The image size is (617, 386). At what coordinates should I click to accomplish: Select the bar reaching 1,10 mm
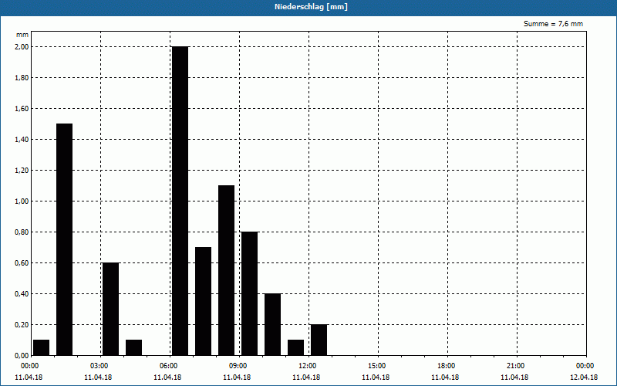click(226, 270)
